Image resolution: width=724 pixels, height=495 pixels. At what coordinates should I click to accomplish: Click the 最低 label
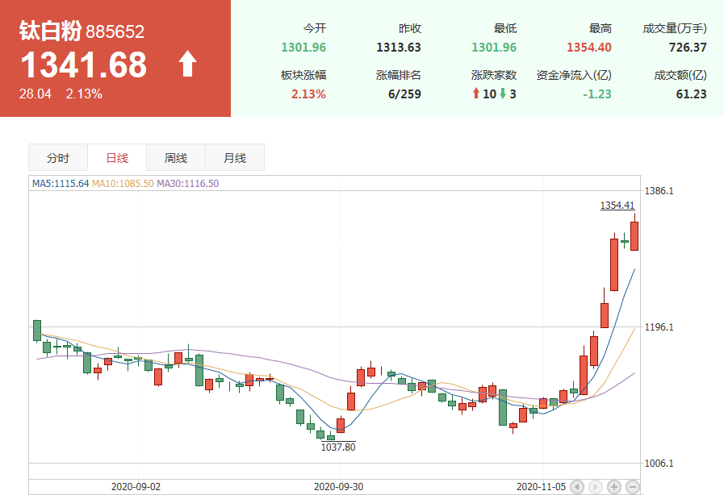tap(505, 28)
